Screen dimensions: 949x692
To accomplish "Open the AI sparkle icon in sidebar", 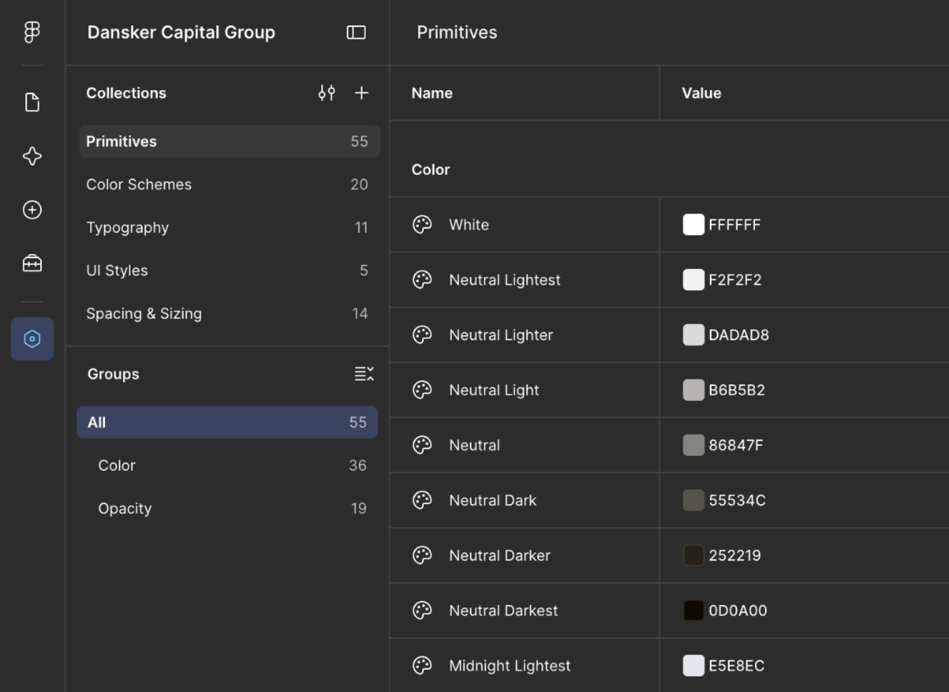I will click(32, 156).
